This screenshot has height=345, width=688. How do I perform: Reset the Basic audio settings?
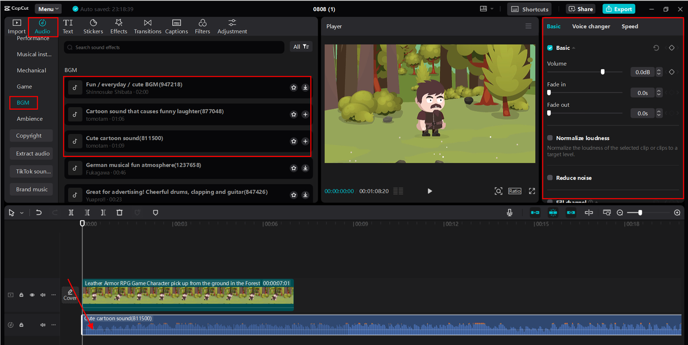(656, 48)
